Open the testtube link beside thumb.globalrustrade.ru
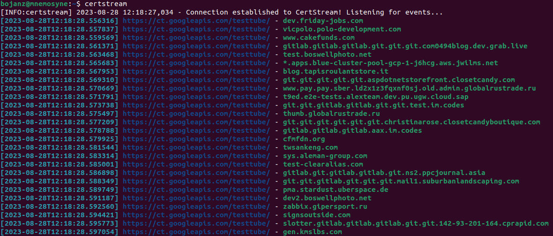The image size is (553, 236). (196, 114)
